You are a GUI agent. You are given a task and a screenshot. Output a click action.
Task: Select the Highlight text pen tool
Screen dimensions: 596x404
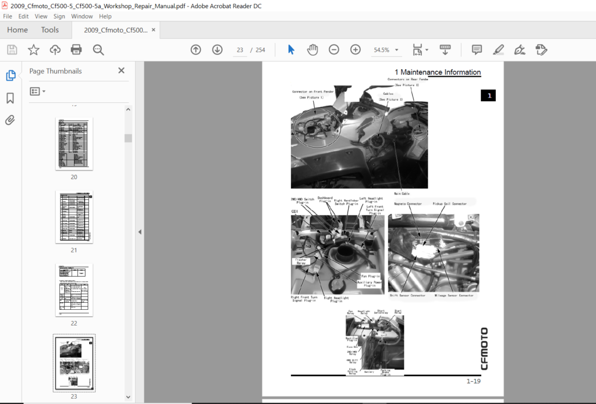point(498,50)
